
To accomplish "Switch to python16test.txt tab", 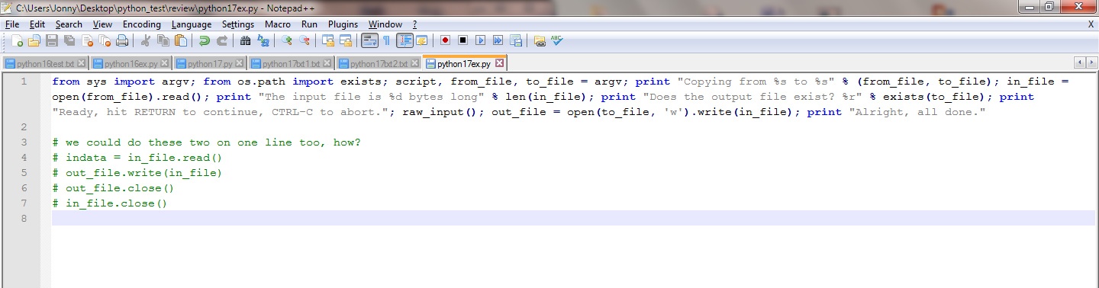I will 45,63.
